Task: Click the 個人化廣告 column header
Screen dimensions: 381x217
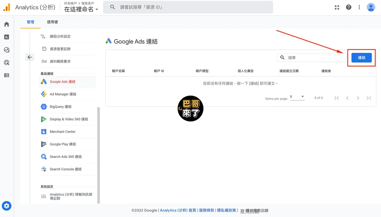Action: (246, 71)
